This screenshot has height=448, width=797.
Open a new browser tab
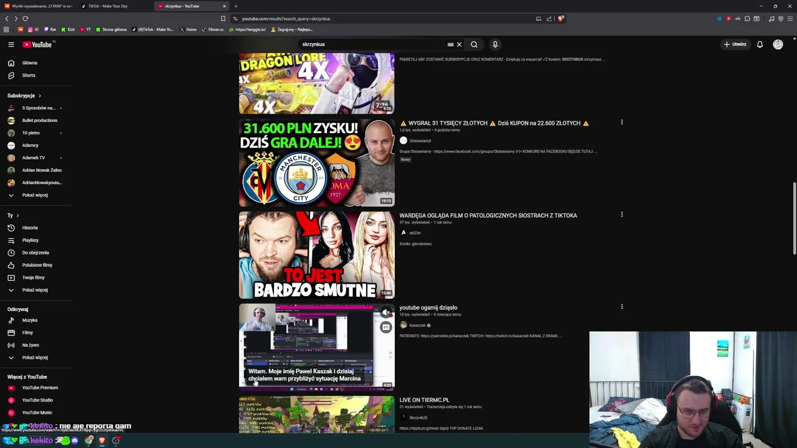pyautogui.click(x=235, y=6)
